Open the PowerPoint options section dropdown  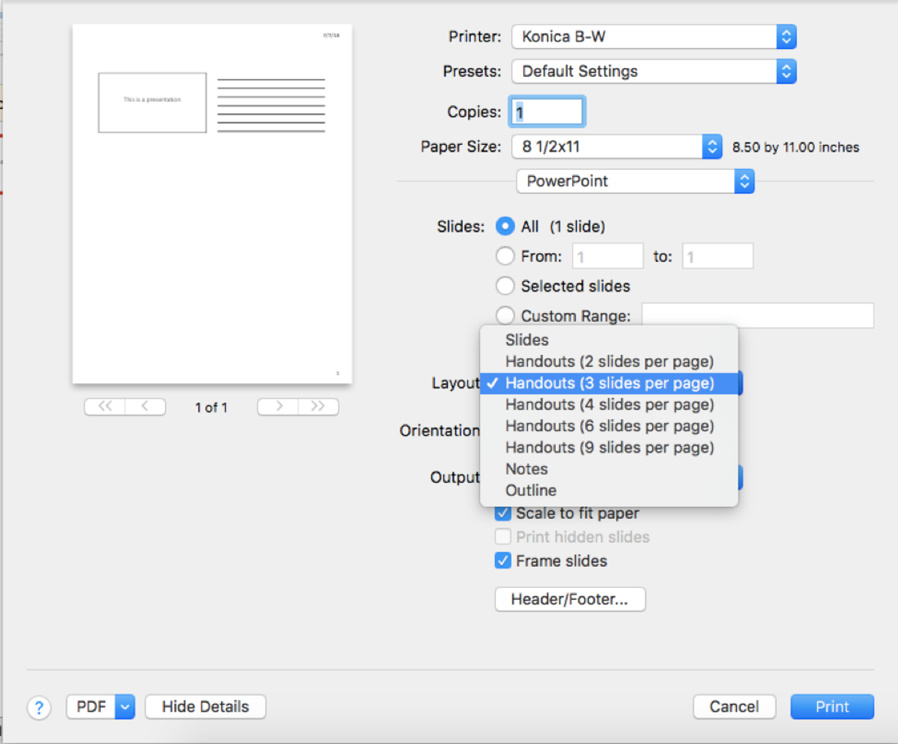coord(635,181)
